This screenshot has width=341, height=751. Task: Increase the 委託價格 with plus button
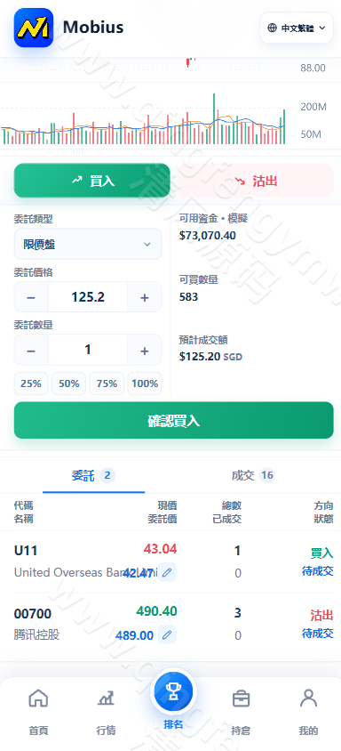[x=145, y=297]
